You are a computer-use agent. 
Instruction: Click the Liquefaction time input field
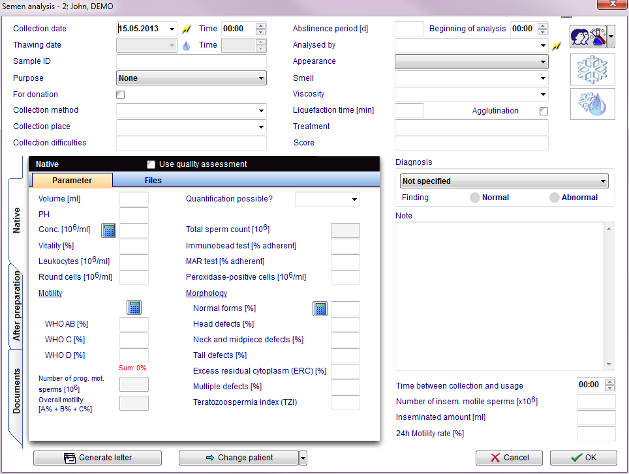click(409, 111)
